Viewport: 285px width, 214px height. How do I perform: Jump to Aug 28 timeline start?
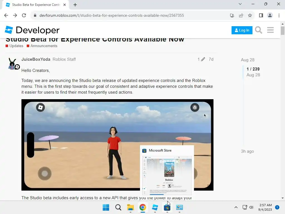[247, 60]
